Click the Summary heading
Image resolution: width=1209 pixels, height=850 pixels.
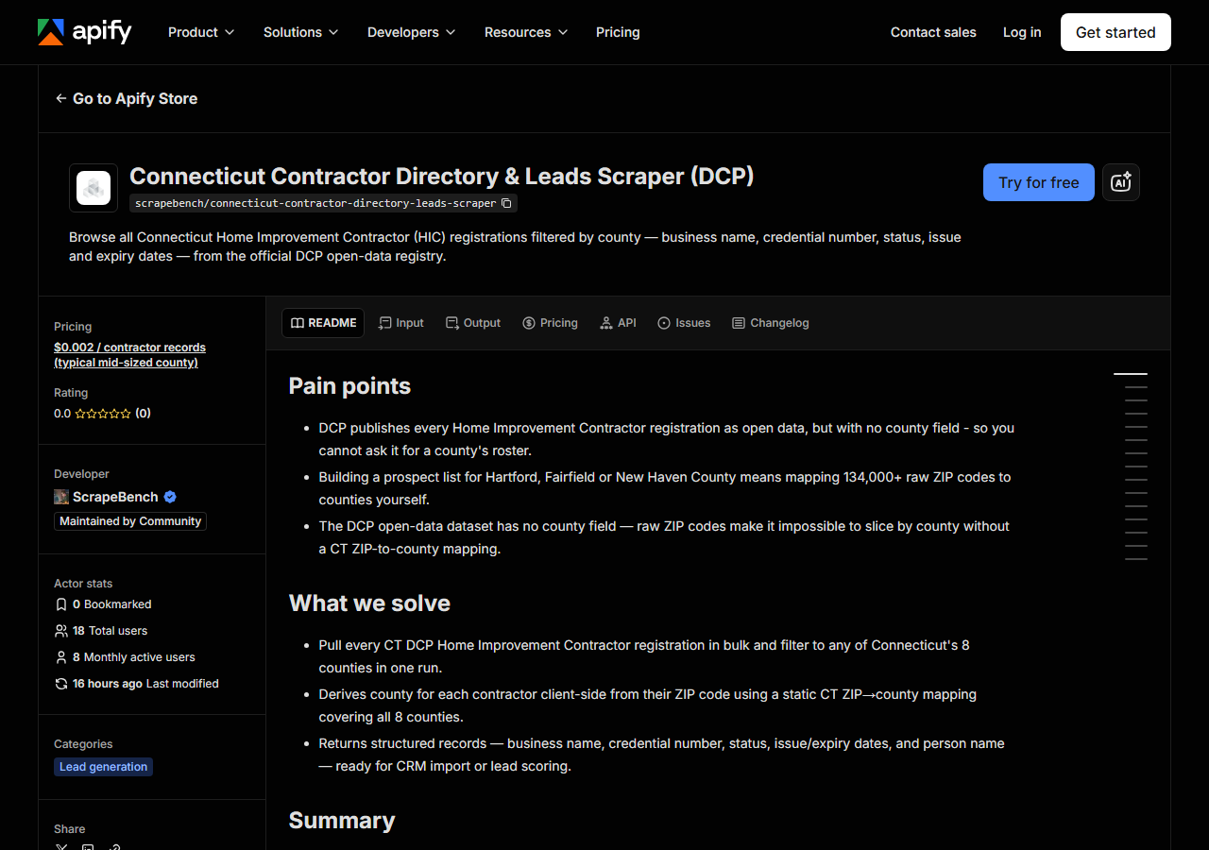tap(342, 821)
